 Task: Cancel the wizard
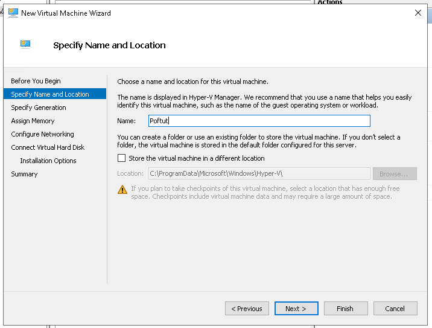pos(395,309)
